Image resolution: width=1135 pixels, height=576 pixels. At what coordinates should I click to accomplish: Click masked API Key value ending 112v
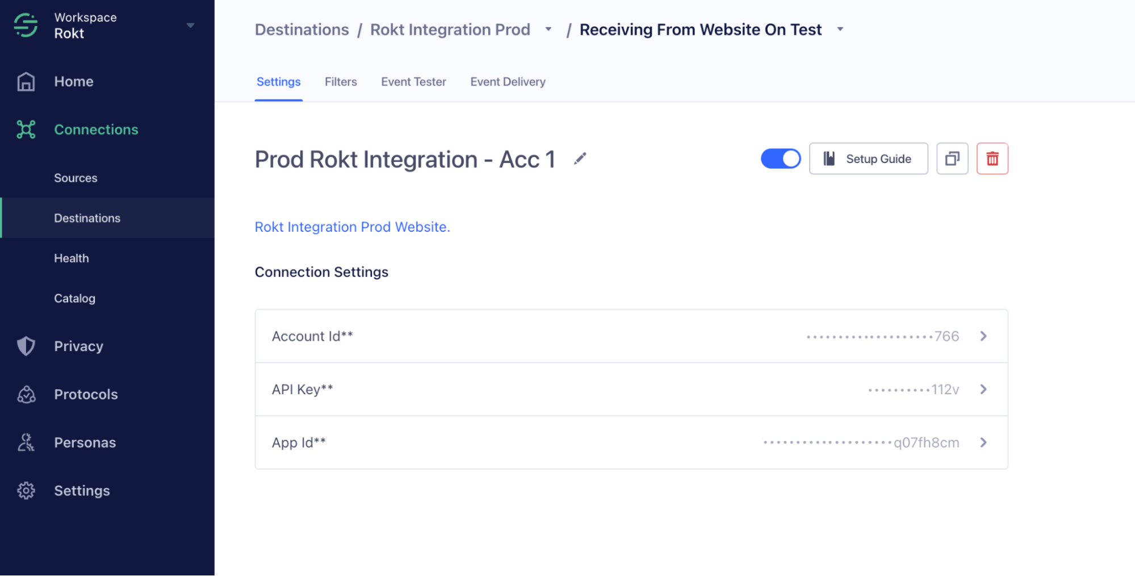tap(914, 389)
